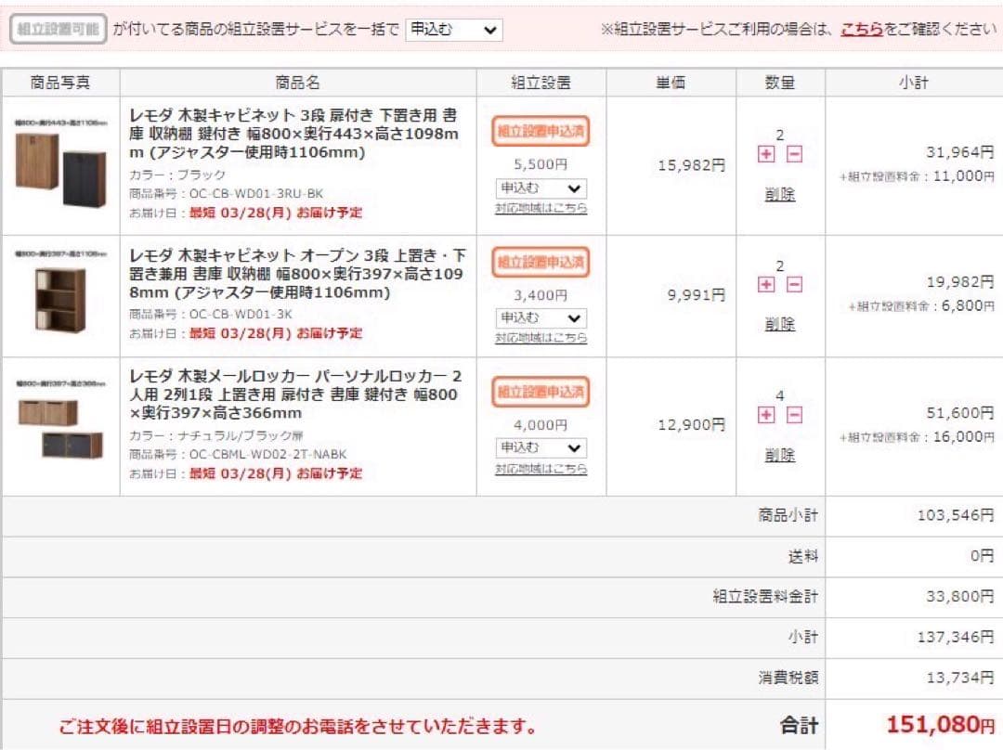This screenshot has width=1003, height=750.
Task: Open the 申込む dropdown for the first cabinet
Action: click(x=541, y=187)
